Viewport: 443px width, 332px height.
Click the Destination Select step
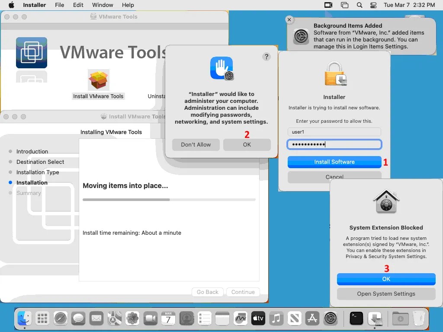pos(40,162)
